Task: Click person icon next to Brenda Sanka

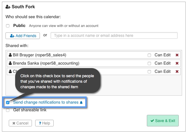Action: tap(10, 63)
